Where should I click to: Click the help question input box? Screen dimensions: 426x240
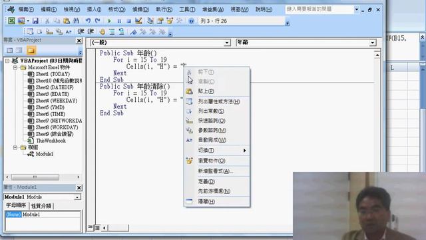coord(319,9)
